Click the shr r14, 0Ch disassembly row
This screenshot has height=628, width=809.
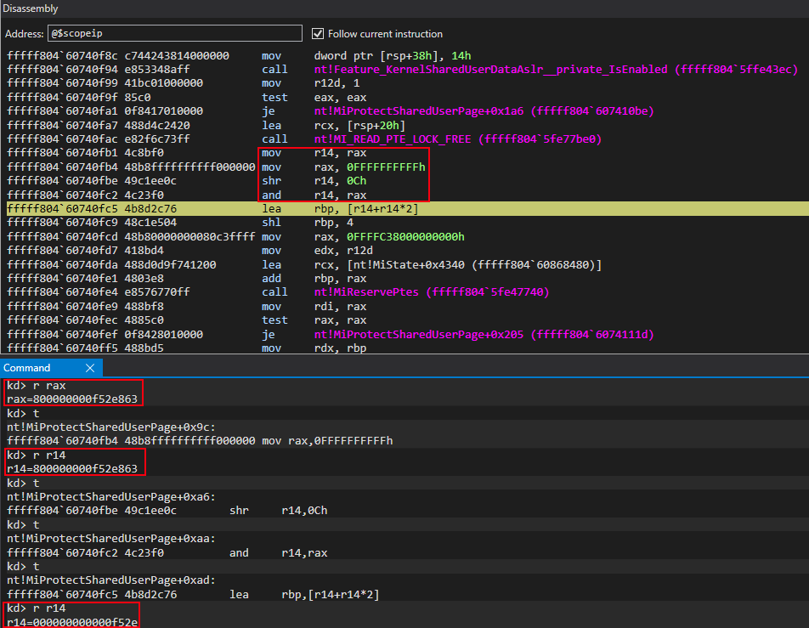tap(340, 180)
